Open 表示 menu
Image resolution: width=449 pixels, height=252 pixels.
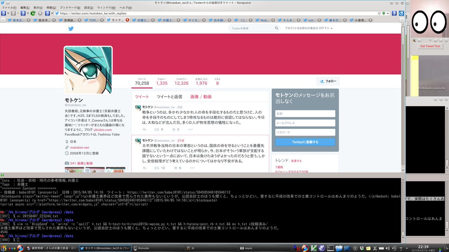coord(38,7)
